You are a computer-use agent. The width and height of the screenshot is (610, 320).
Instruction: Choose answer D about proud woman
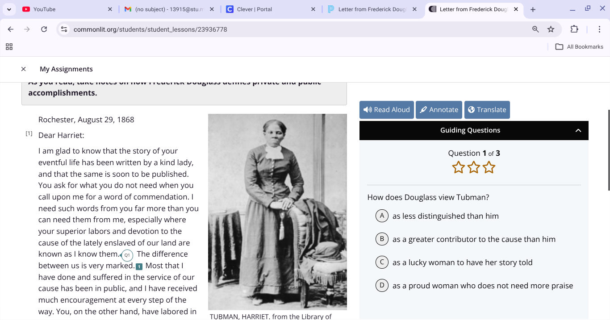(x=382, y=285)
